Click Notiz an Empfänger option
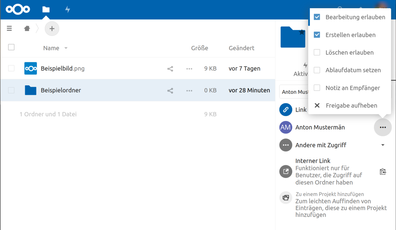Viewport: 396px width, 230px height. click(352, 88)
